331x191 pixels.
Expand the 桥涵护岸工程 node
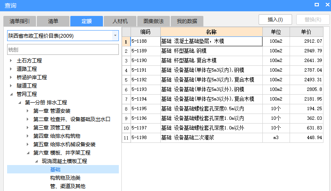(11, 77)
